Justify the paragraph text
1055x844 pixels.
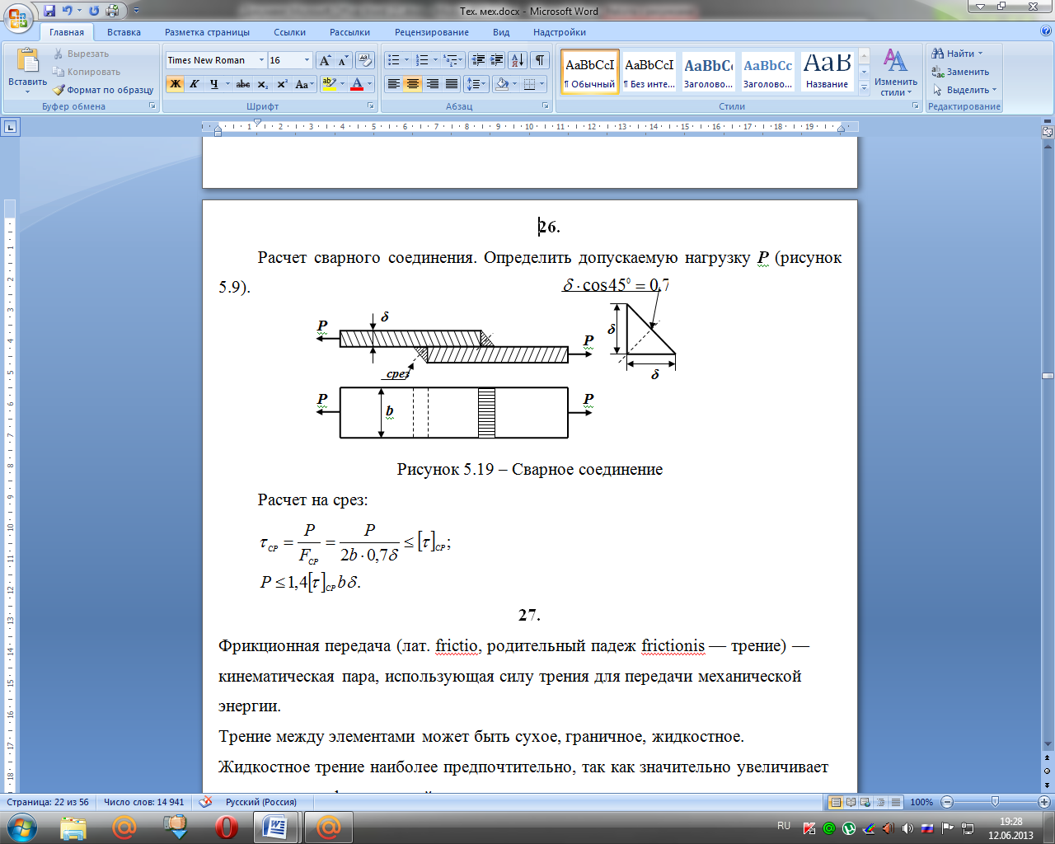pos(451,84)
